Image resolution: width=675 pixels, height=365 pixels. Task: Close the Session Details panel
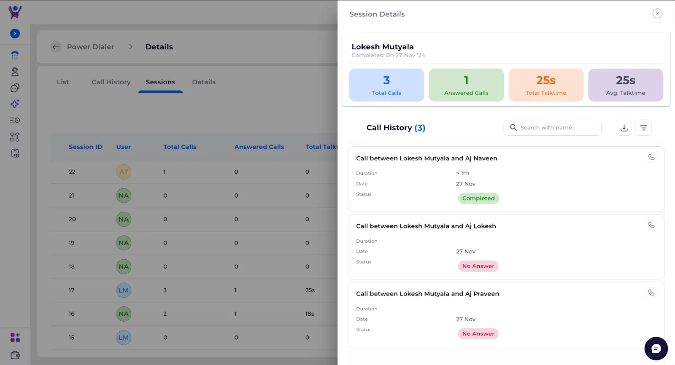(x=657, y=13)
